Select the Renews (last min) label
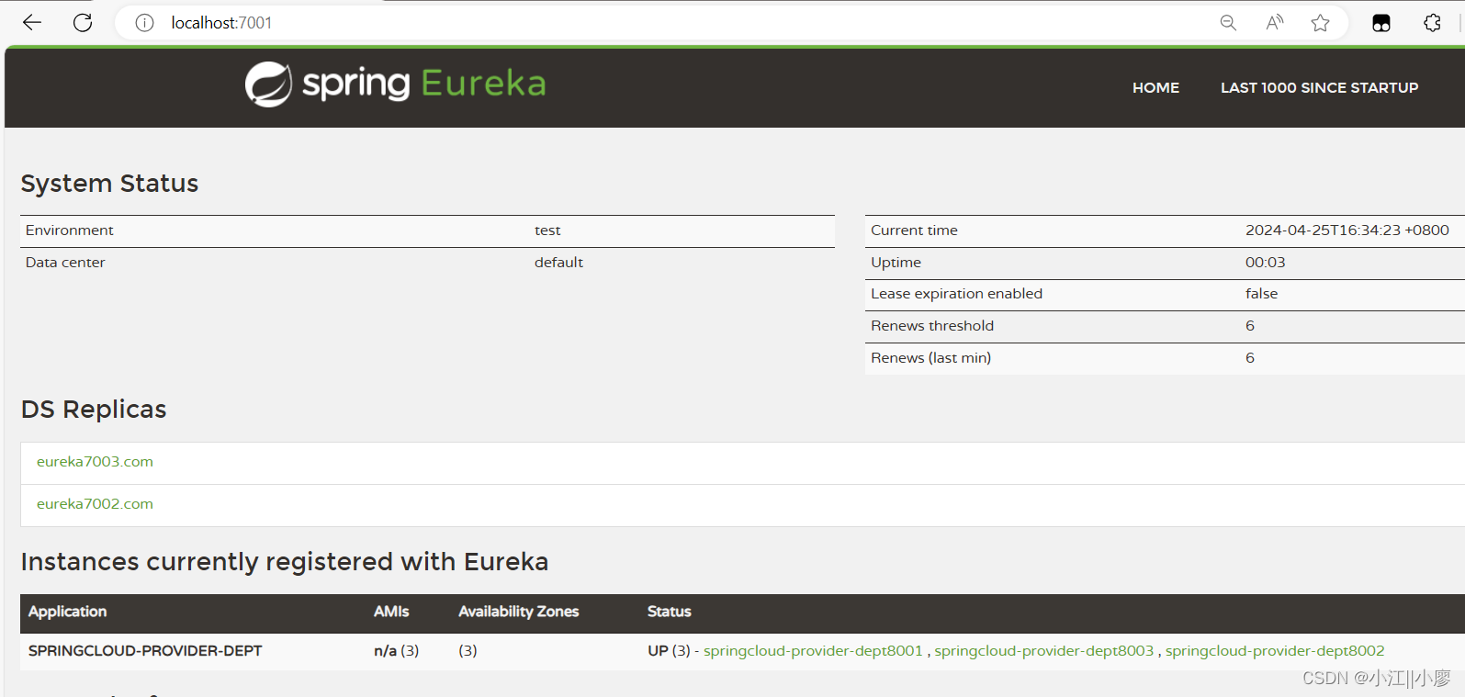 930,358
